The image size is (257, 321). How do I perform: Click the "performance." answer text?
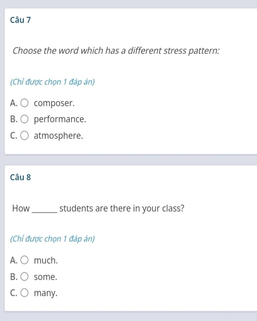click(x=60, y=119)
